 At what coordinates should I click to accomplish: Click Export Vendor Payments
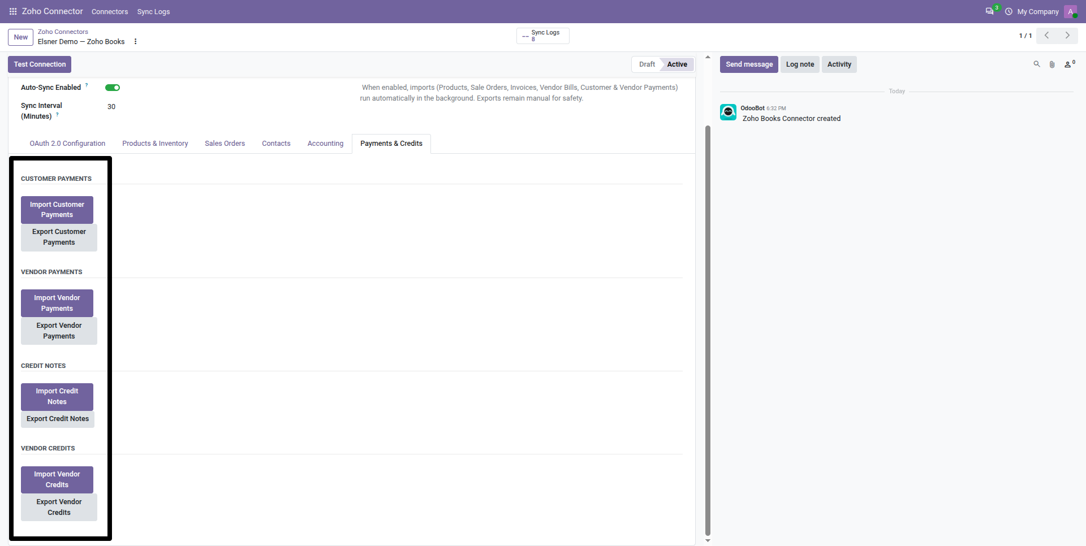coord(59,331)
